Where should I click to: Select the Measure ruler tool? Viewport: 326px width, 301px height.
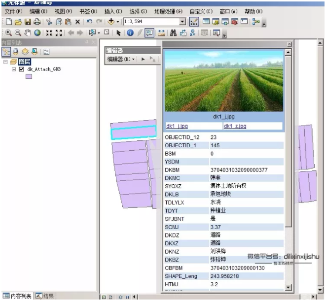click(x=161, y=33)
